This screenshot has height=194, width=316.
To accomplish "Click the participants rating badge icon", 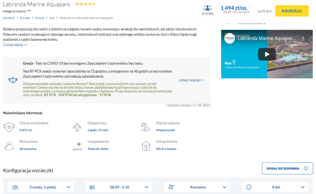I will click(9, 127).
